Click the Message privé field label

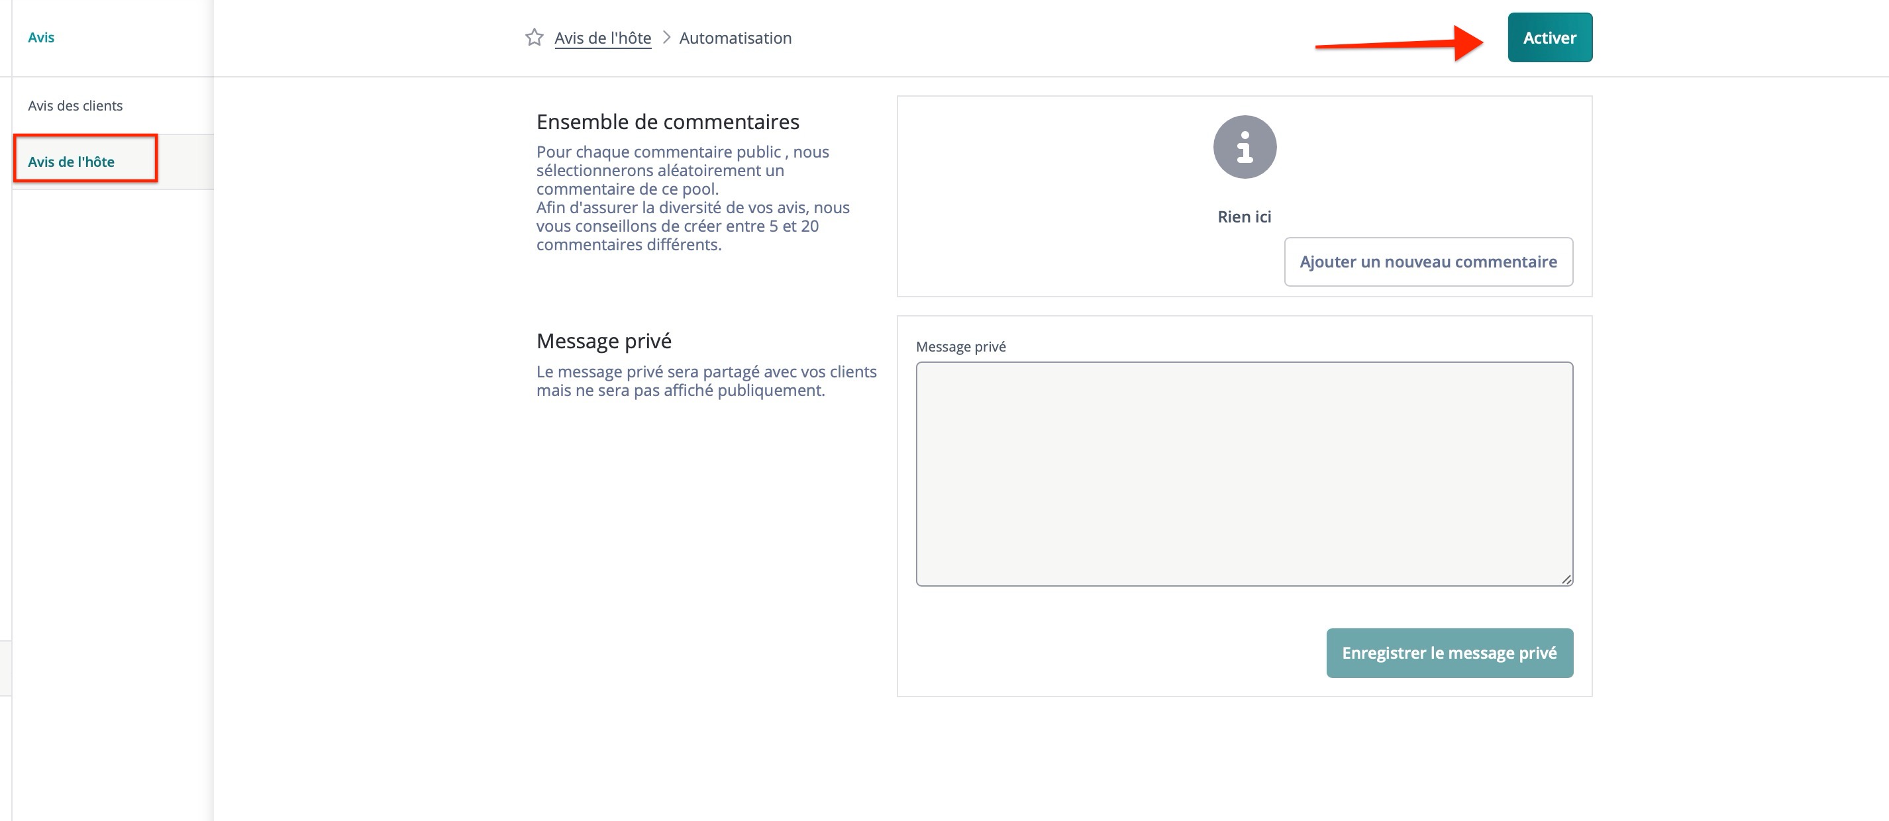point(960,347)
